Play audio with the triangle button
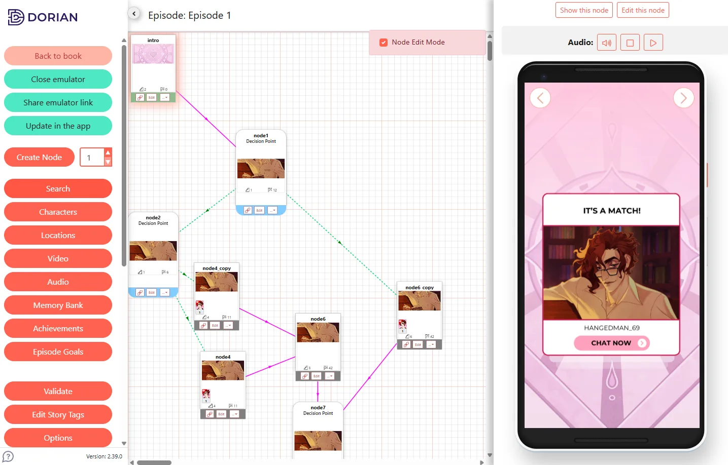 tap(653, 43)
